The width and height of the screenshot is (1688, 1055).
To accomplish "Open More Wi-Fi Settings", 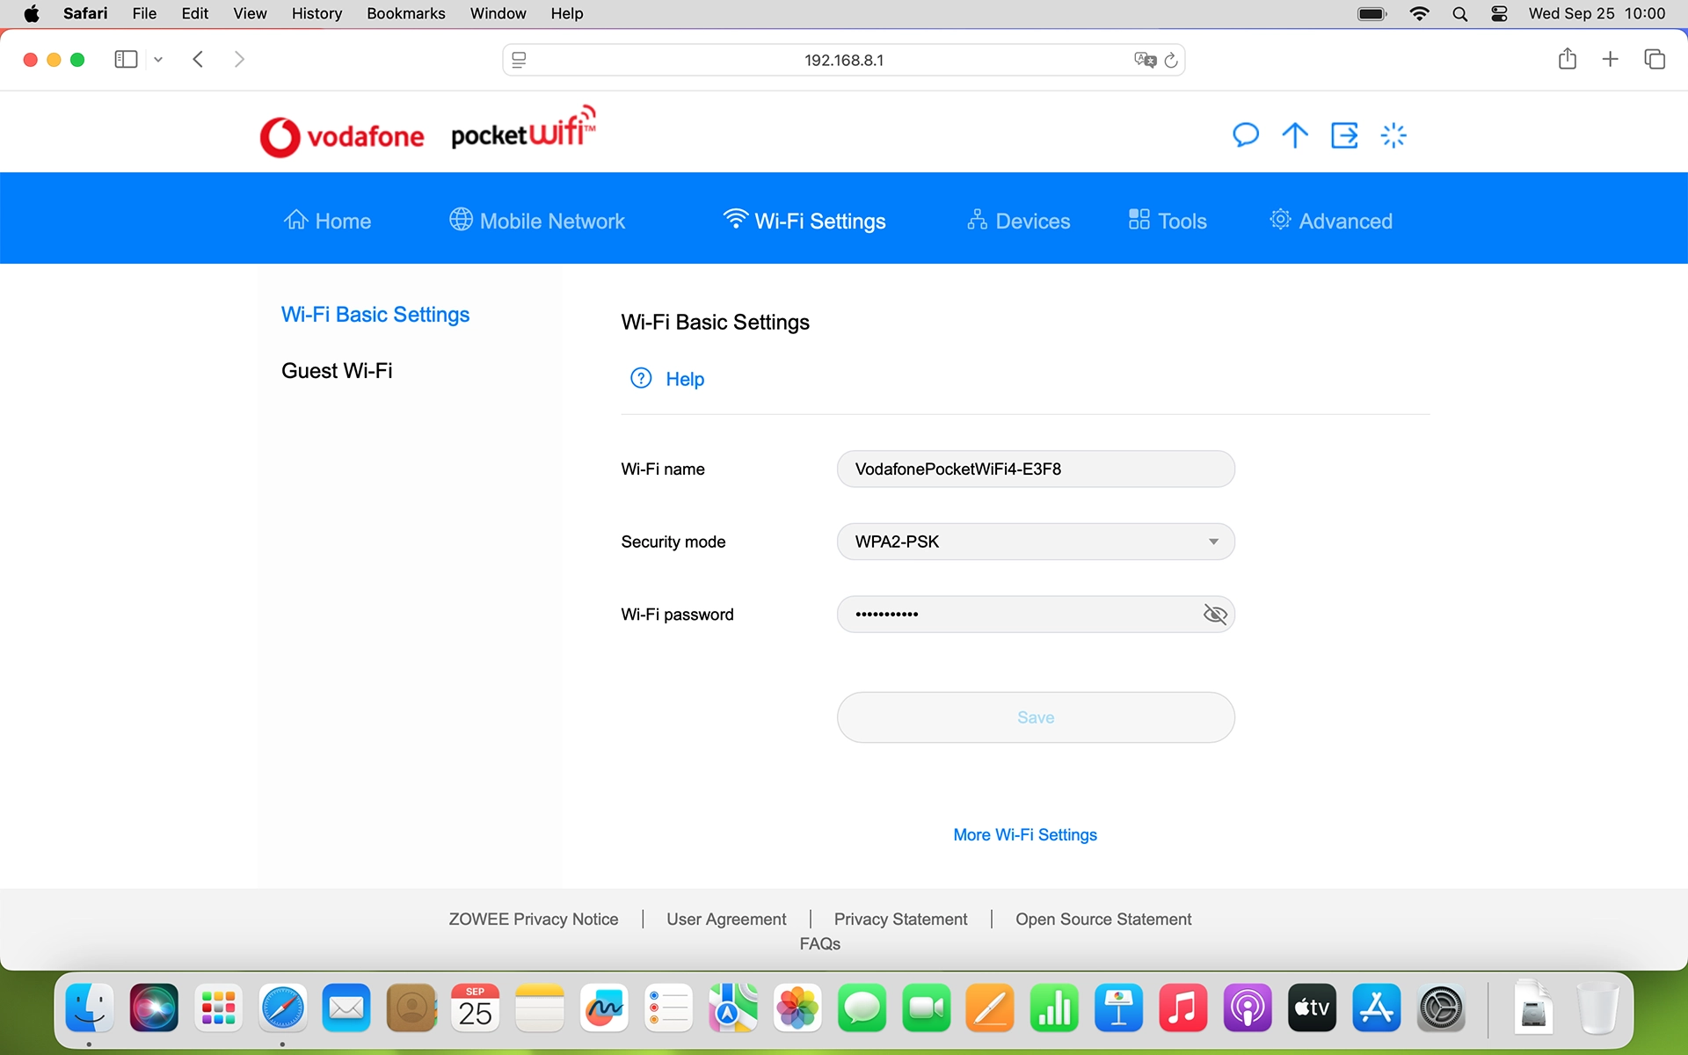I will pyautogui.click(x=1024, y=834).
